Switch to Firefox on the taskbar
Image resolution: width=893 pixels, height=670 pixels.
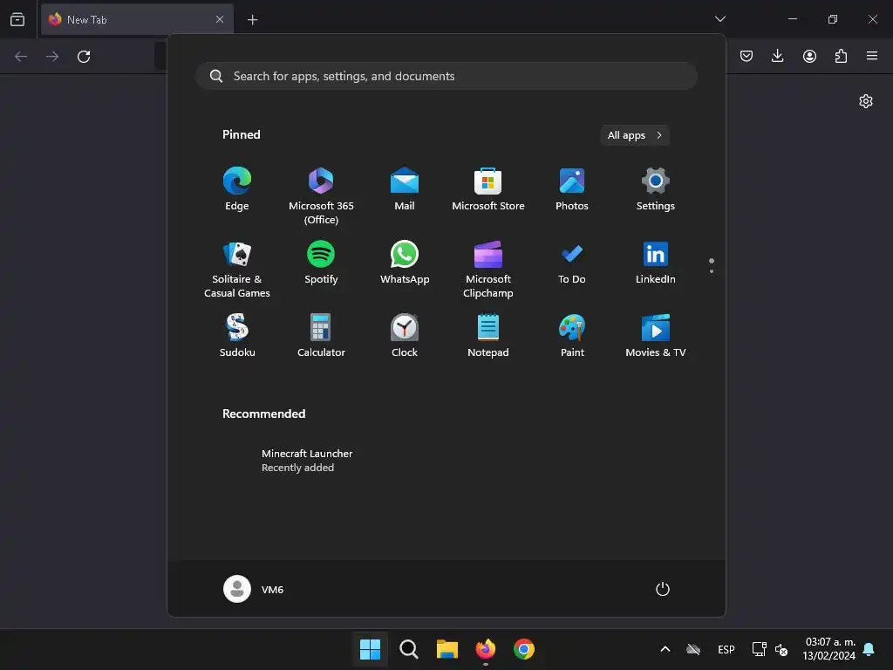click(485, 649)
